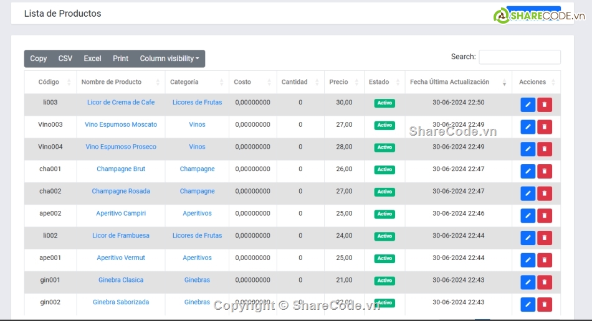The height and width of the screenshot is (321, 592).
Task: Click the Copy export button
Action: pyautogui.click(x=39, y=58)
